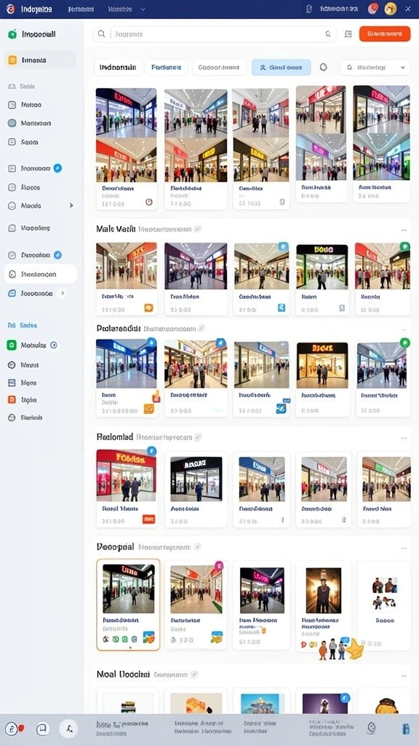
Task: Expand the sidebar item with right arrow
Action: click(x=41, y=205)
